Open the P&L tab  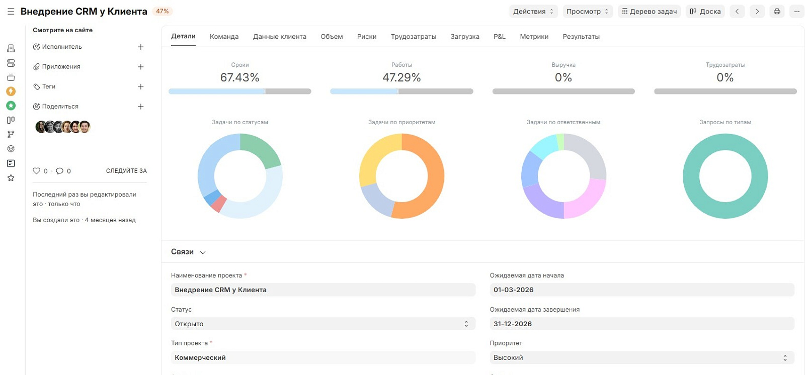(x=500, y=37)
